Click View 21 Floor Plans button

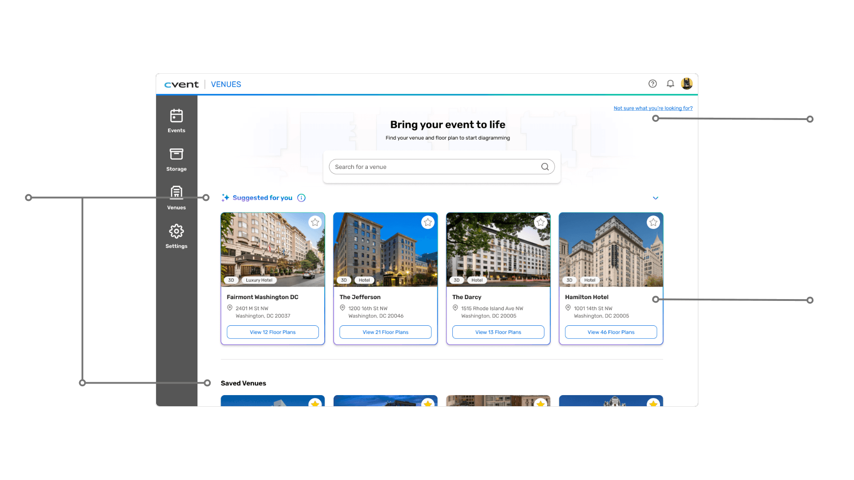click(385, 332)
